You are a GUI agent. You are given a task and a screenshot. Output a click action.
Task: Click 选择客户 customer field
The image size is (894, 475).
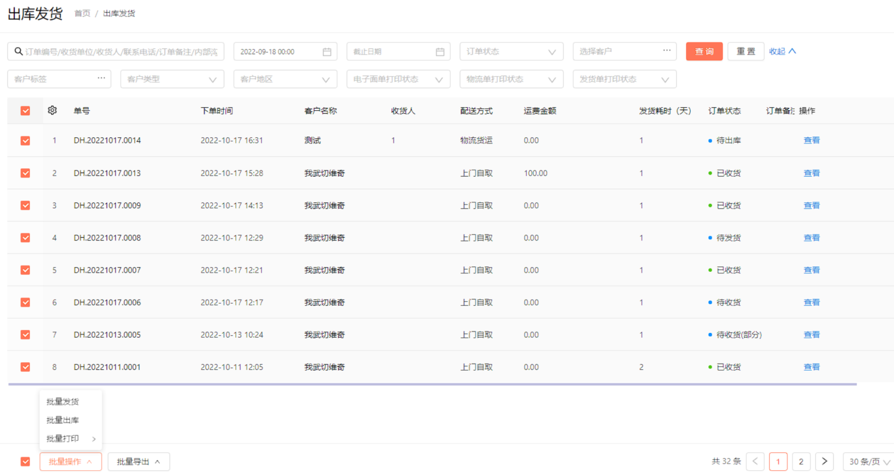[624, 52]
